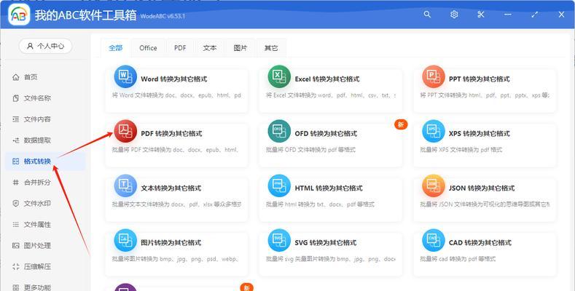Screen dimensions: 575x291
Task: Click '批量将 XPS 文件转换为 pdf 格式' description
Action: [x=461, y=150]
